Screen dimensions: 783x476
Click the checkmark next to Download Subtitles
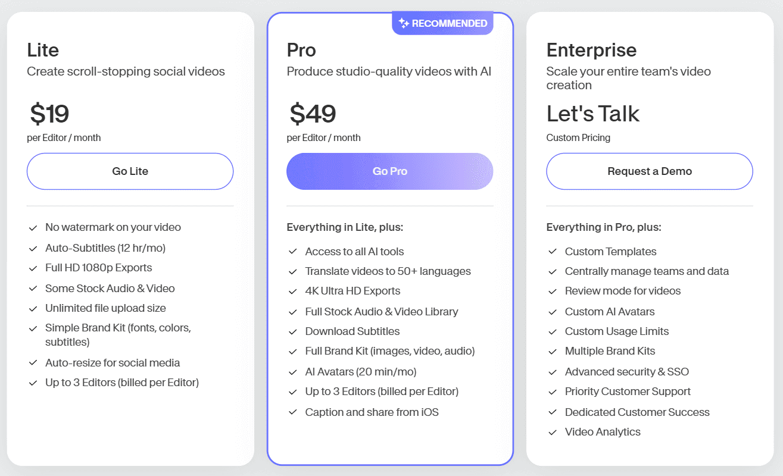click(293, 332)
